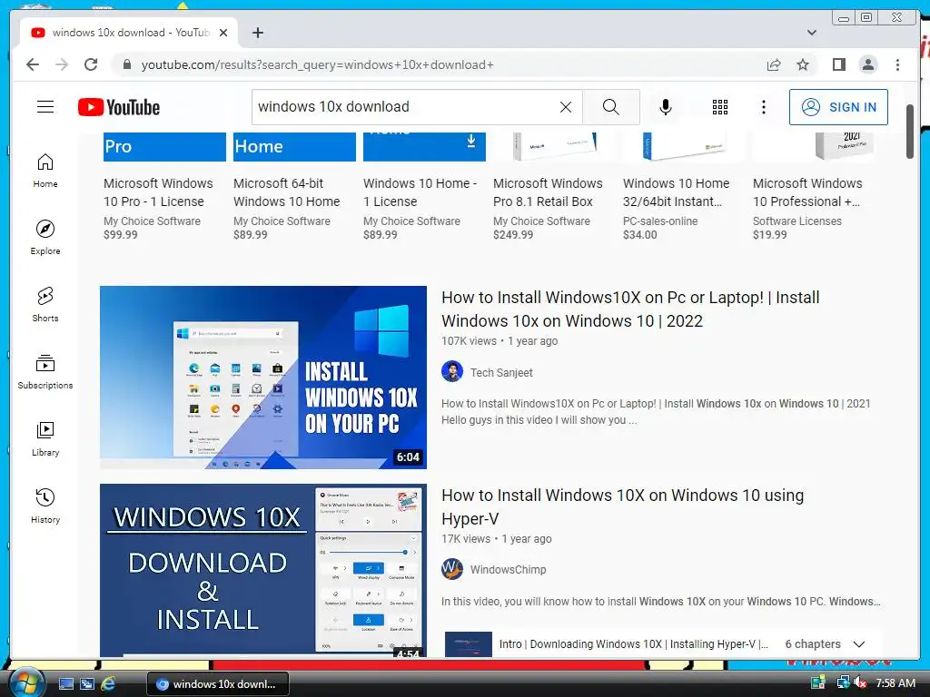Click the network tray icon
Viewport: 930px width, 697px height.
(842, 683)
